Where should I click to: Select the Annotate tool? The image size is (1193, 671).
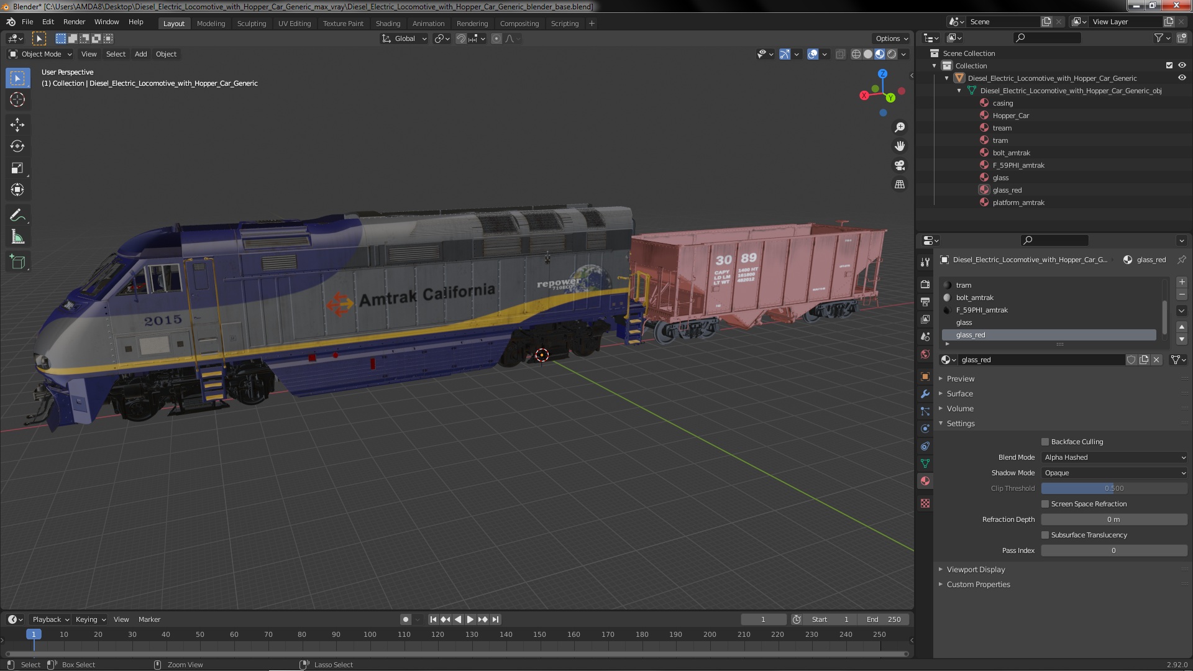point(17,215)
